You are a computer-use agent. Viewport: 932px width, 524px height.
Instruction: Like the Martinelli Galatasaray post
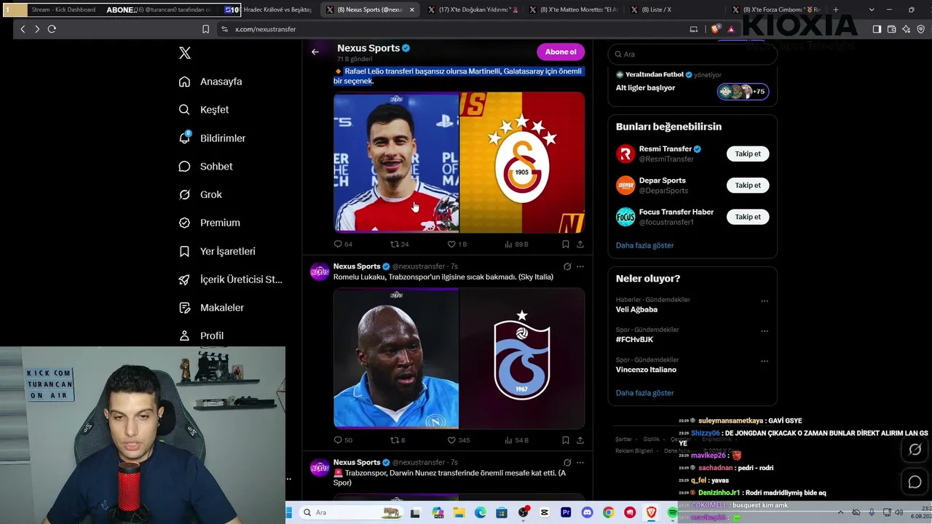pos(457,245)
